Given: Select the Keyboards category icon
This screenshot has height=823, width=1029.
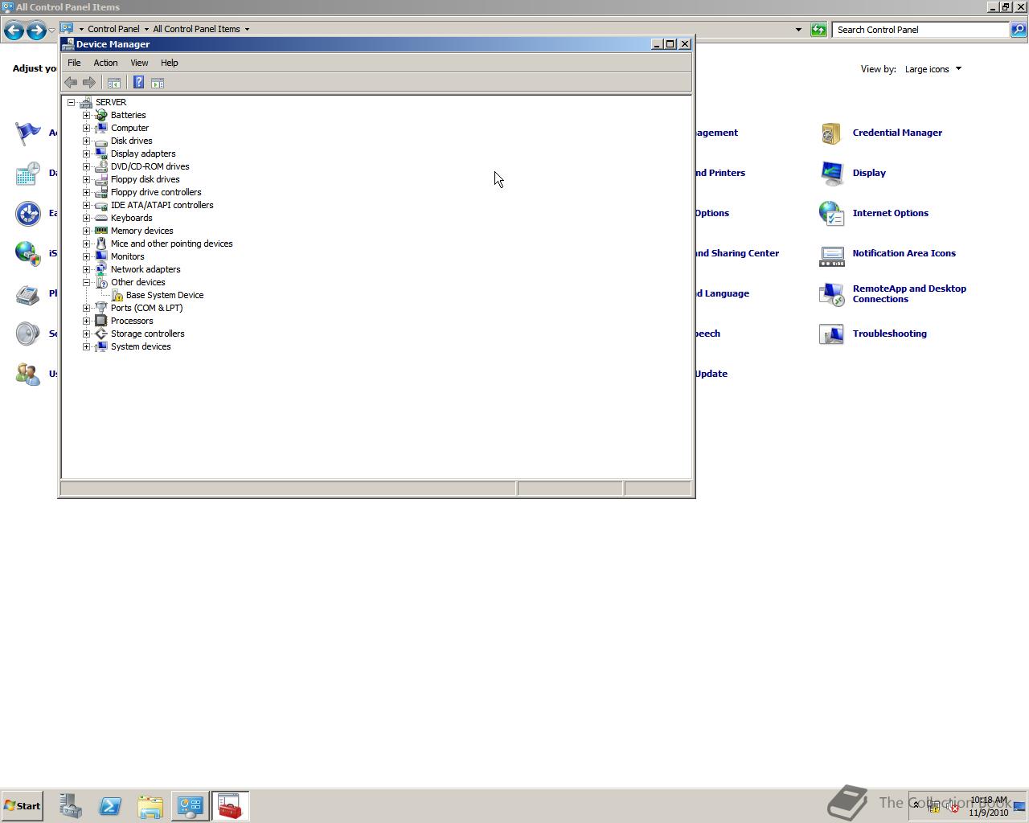Looking at the screenshot, I should tap(101, 218).
